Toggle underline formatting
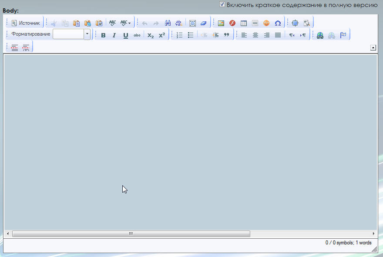Viewport: 383px width, 257px height. [x=126, y=35]
